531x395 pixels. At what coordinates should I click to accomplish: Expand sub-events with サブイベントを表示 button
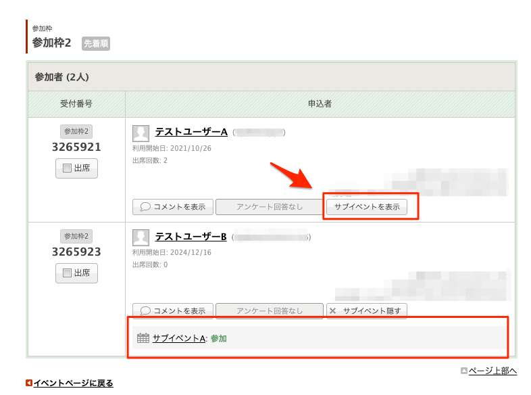[367, 207]
